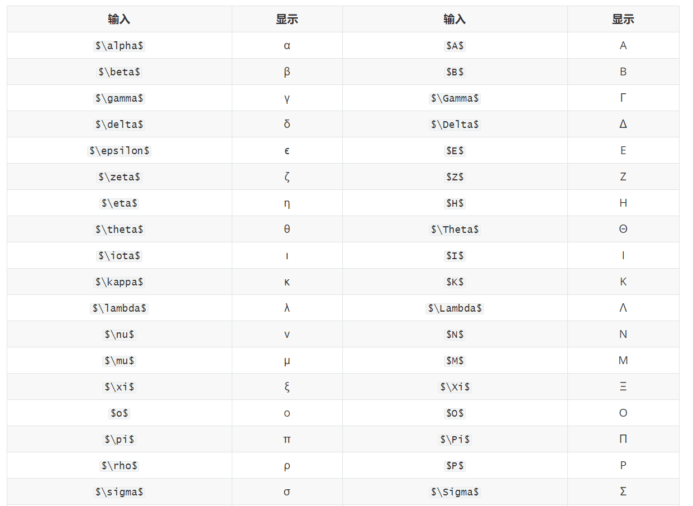Select the $\Lambda$ uppercase code cell
Screen dimensions: 693x506
(455, 308)
